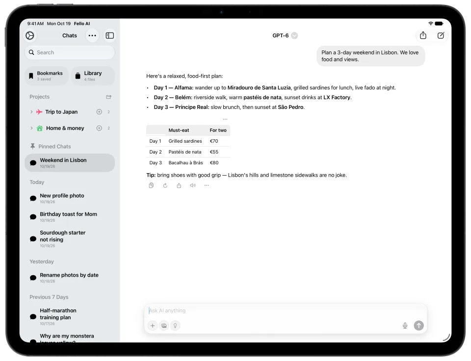The image size is (471, 361).
Task: Open Sourdough starter not rising chat
Action: 70,239
